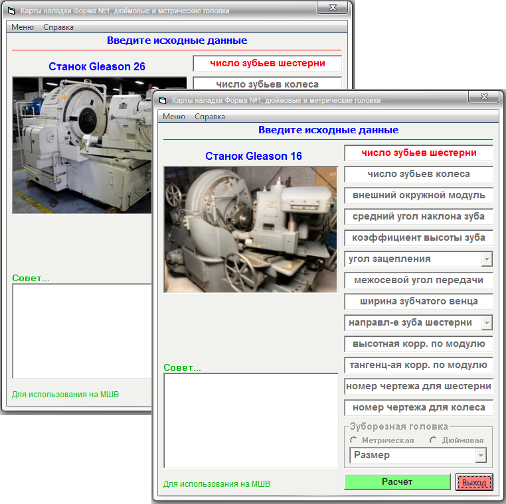The image size is (506, 504).
Task: Click the 'Зуборезная головка' group label
Action: coord(399,426)
